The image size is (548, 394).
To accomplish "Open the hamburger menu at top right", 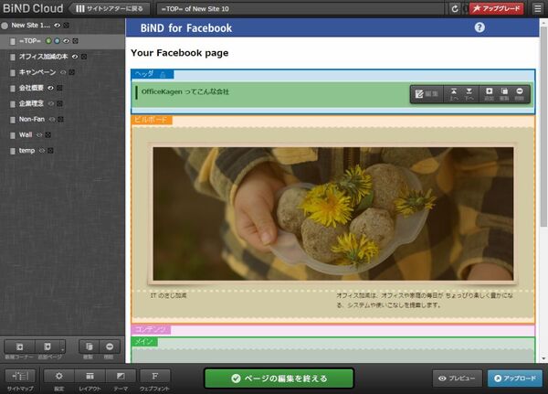I will [538, 8].
